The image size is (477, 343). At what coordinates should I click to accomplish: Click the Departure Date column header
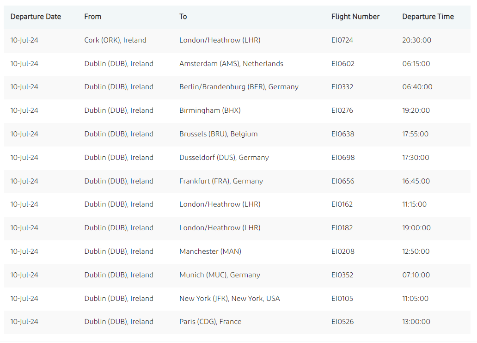(36, 17)
